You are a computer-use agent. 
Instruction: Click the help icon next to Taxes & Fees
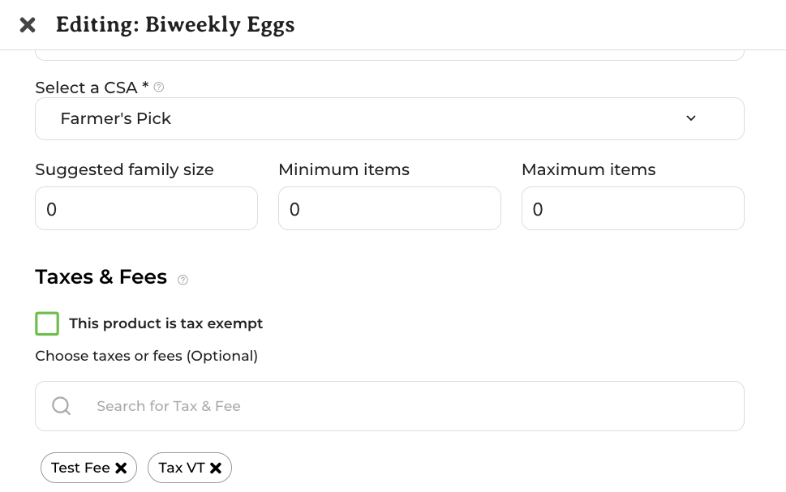click(x=183, y=280)
